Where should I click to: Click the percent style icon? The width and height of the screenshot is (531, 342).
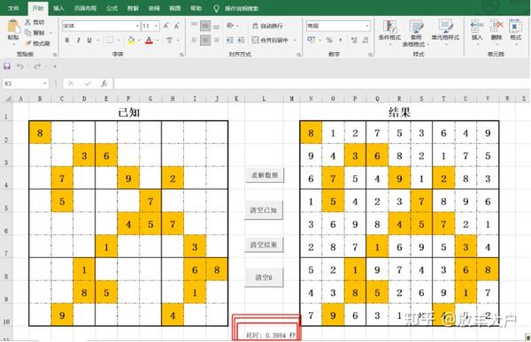(x=329, y=41)
